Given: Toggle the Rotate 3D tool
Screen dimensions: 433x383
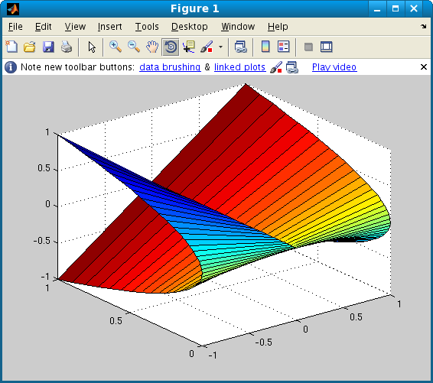Looking at the screenshot, I should 171,47.
